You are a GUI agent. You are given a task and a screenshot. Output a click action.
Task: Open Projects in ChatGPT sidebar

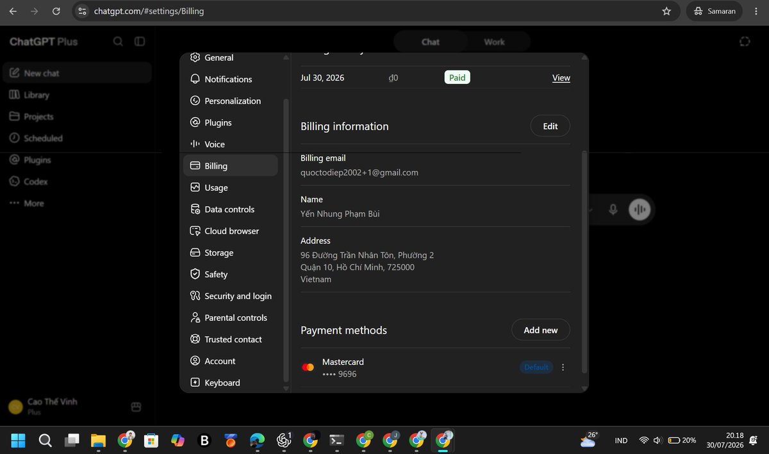(77, 117)
